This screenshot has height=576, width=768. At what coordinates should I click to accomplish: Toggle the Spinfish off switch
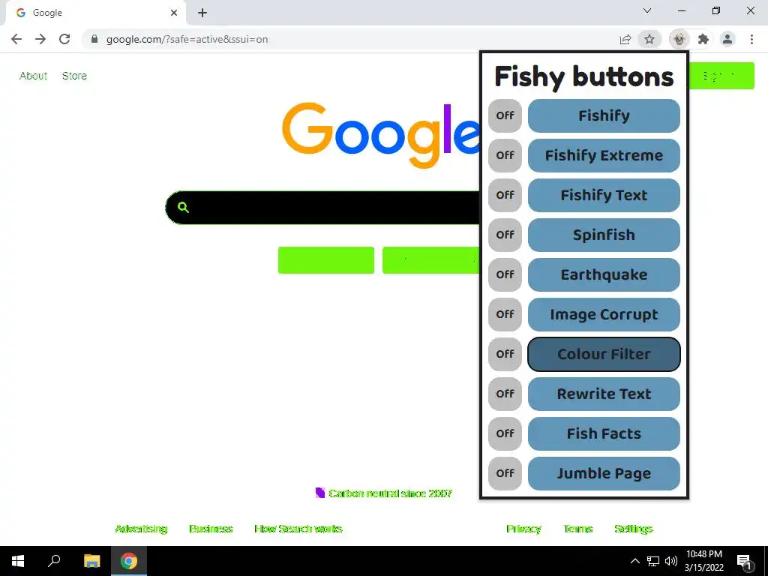click(x=505, y=235)
